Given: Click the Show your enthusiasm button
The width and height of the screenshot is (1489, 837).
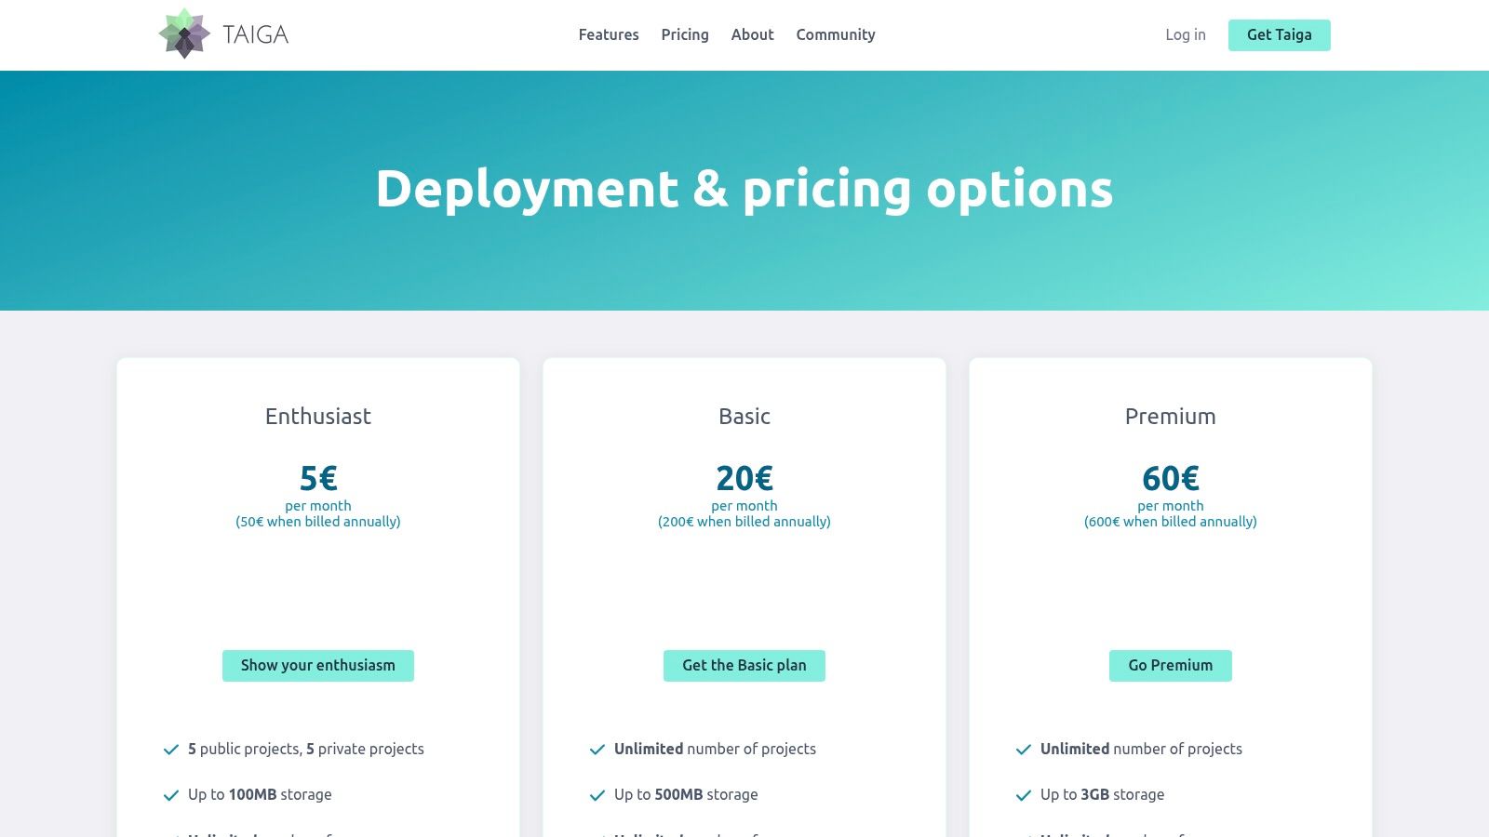Looking at the screenshot, I should click(318, 666).
